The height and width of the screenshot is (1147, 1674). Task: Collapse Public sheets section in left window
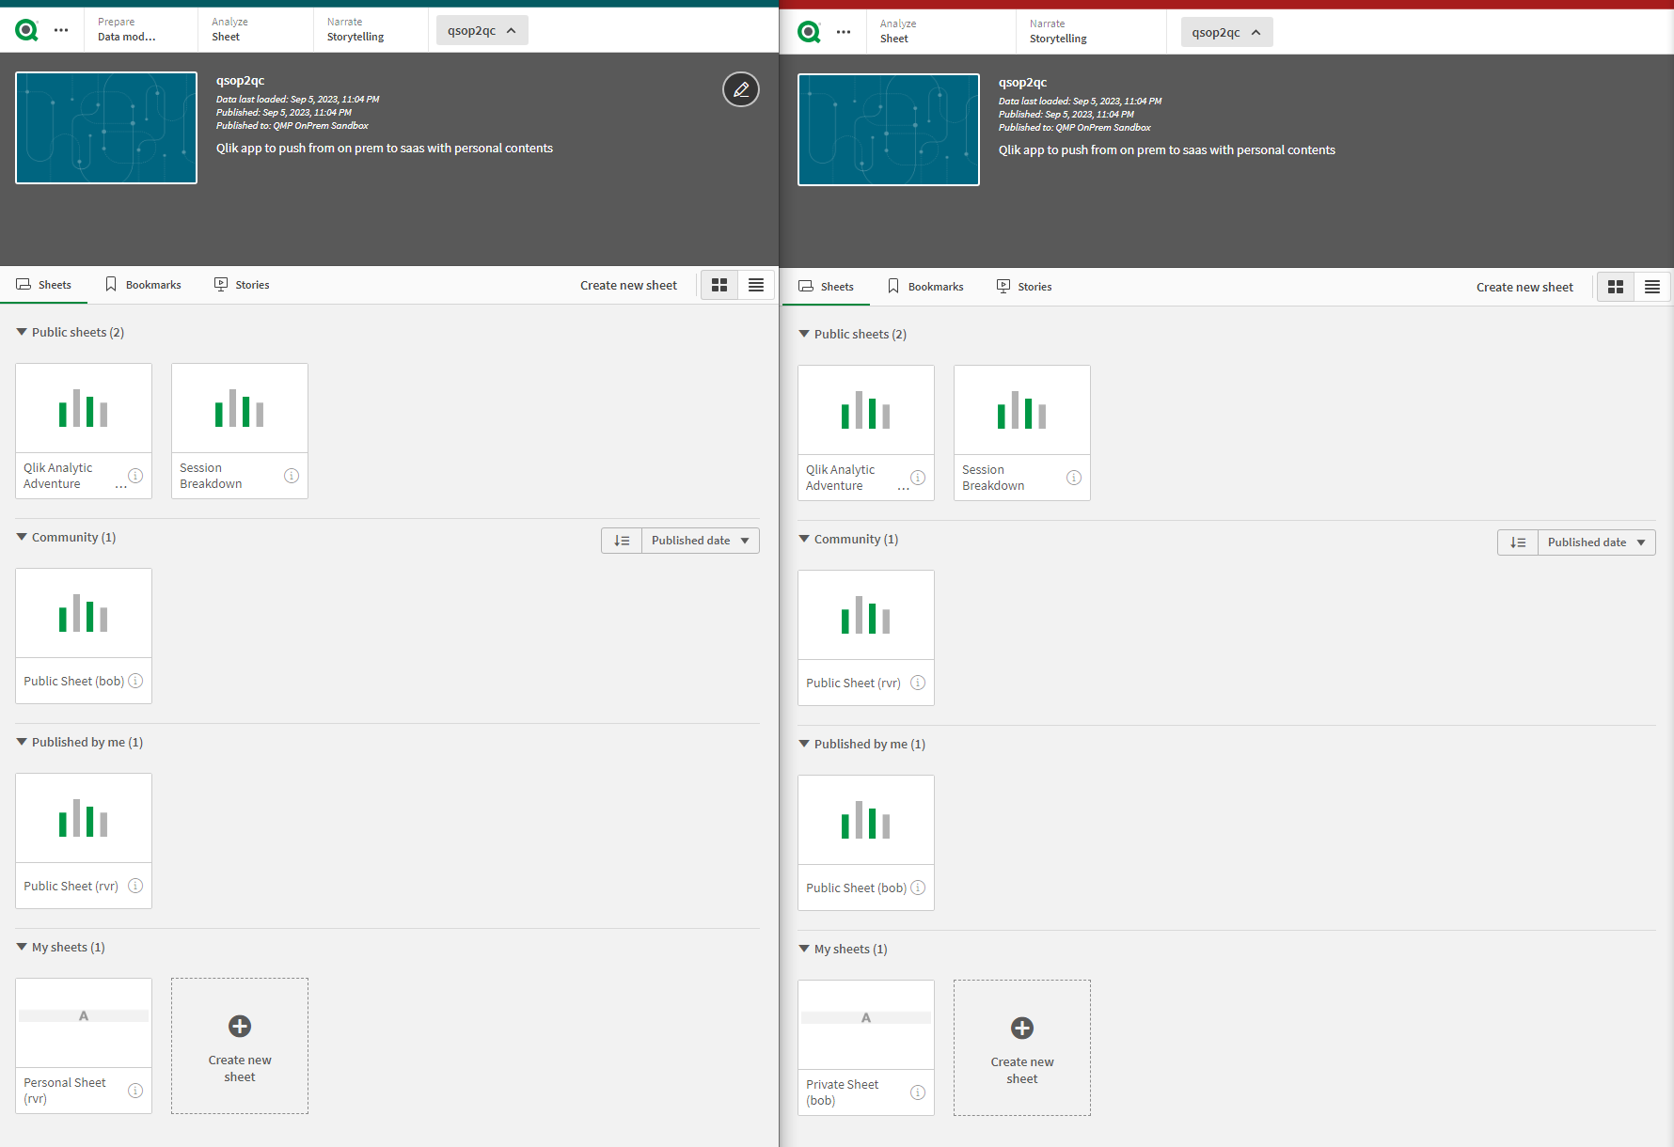pyautogui.click(x=22, y=332)
